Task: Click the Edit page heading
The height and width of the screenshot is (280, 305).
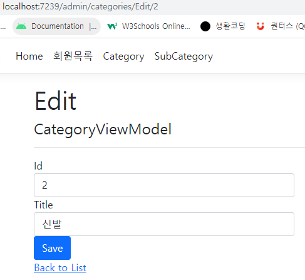Action: [x=56, y=101]
